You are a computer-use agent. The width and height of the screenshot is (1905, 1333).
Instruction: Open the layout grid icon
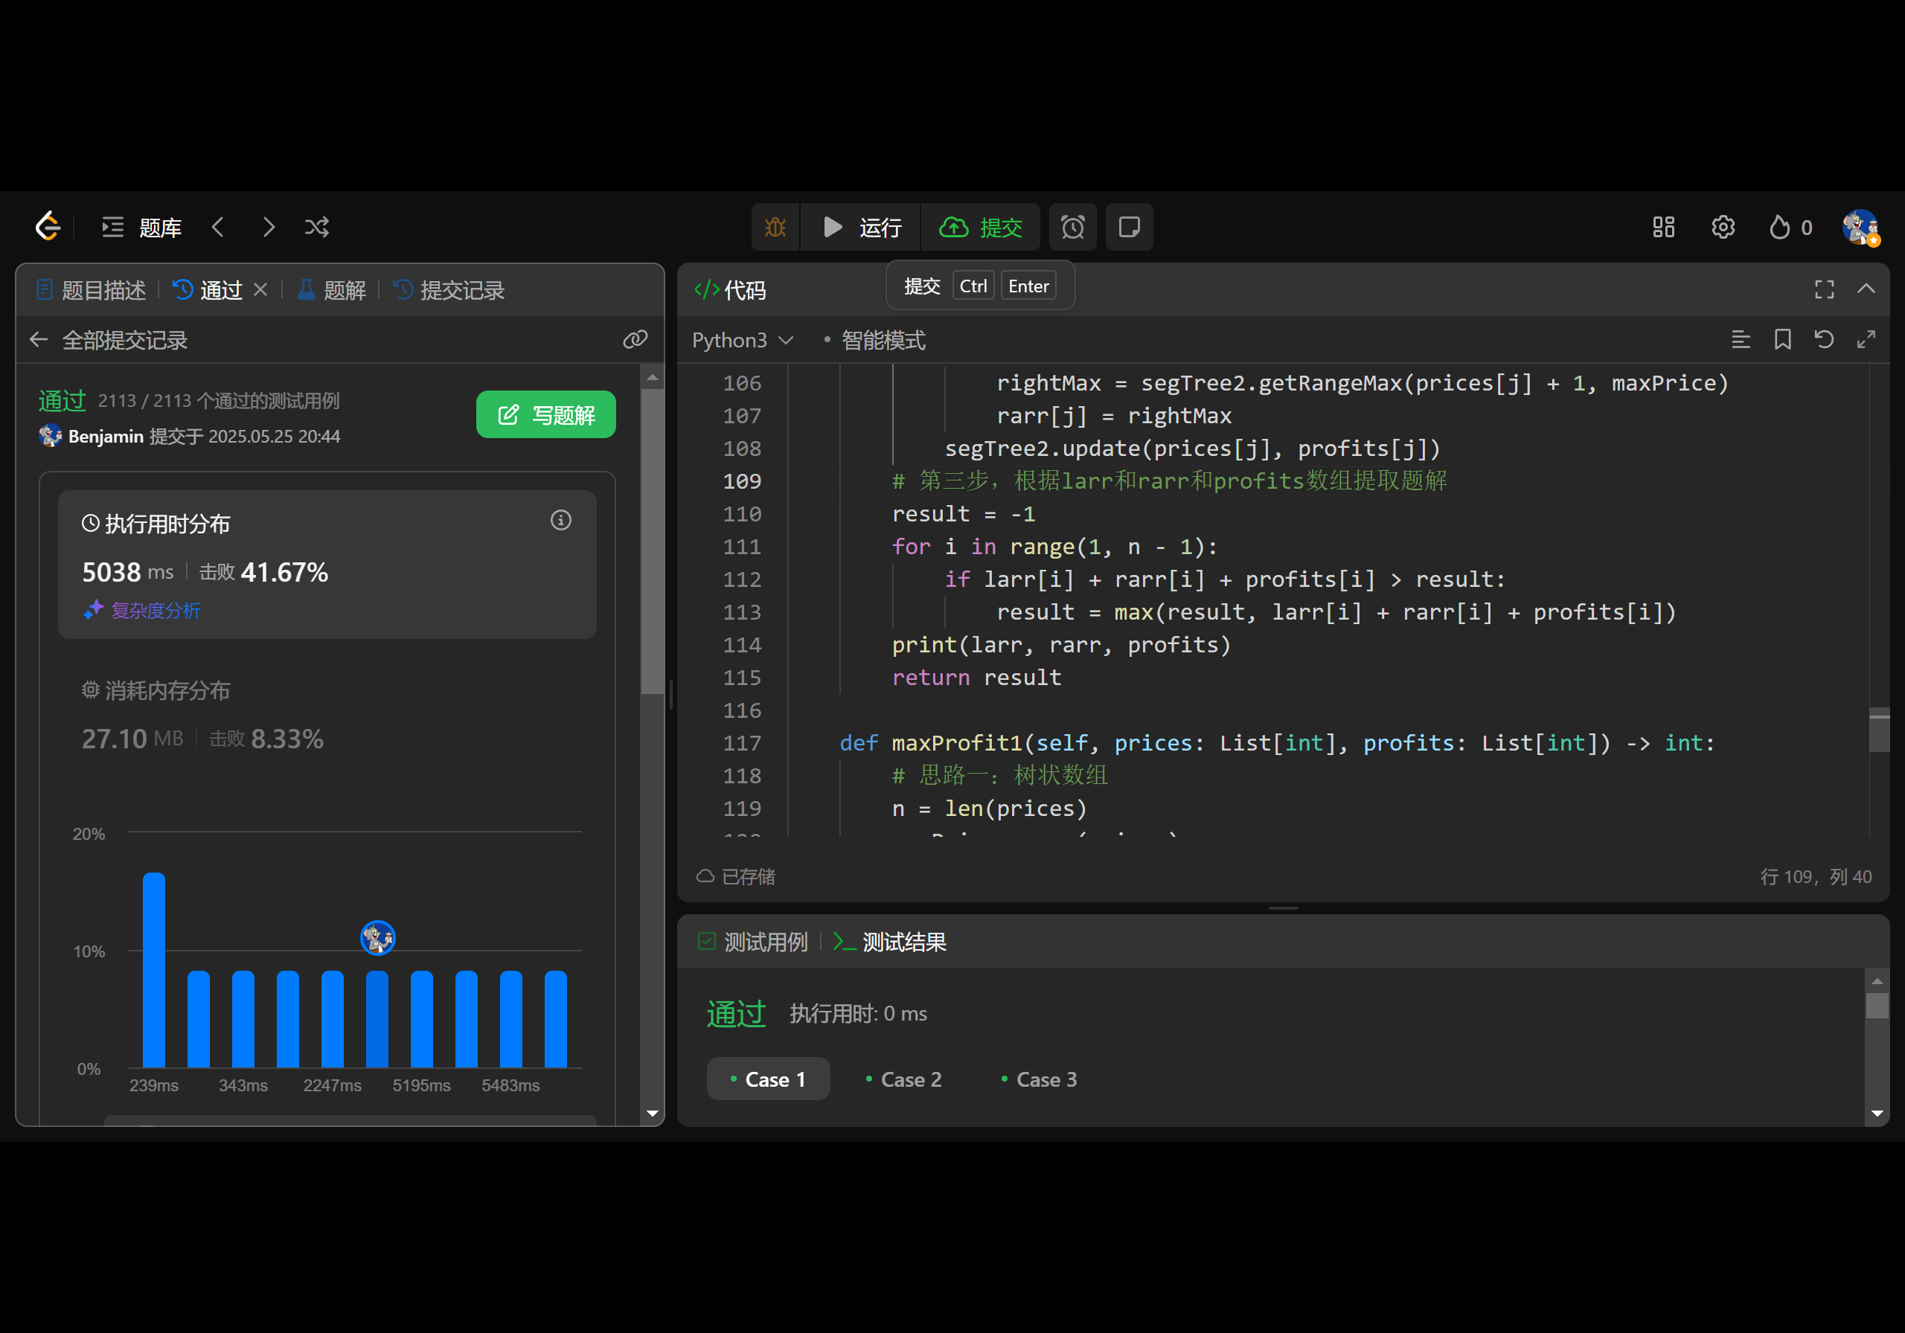(x=1662, y=228)
